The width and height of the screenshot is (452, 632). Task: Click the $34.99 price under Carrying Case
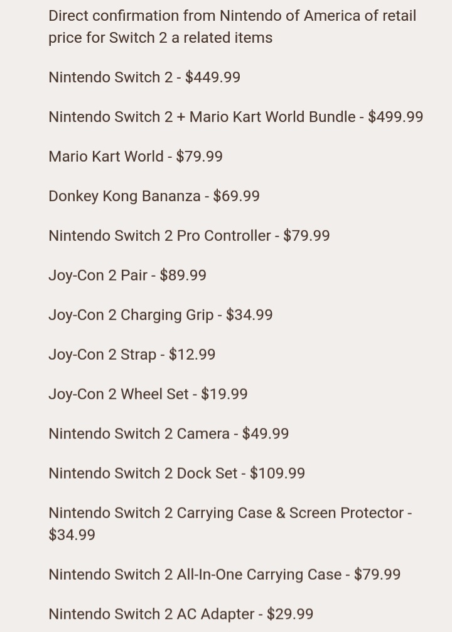pos(72,535)
